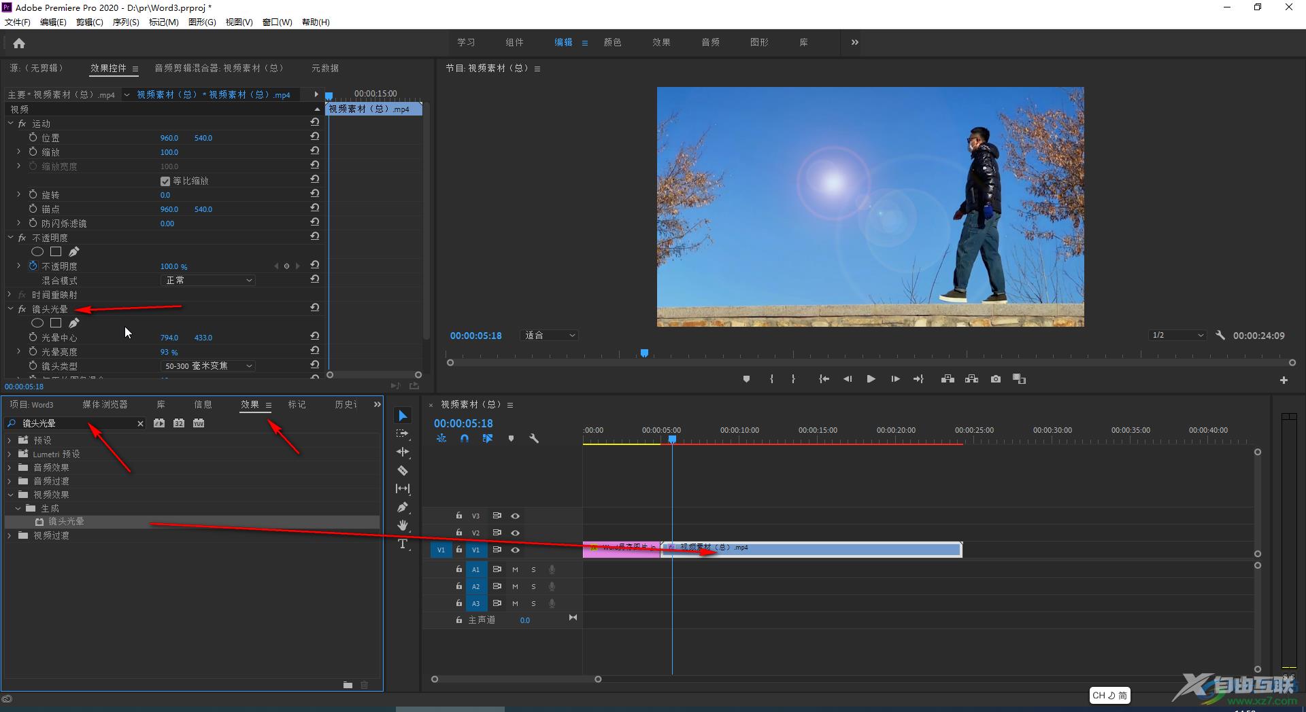Toggle Linked Selection in timeline
The image size is (1306, 712).
(x=488, y=439)
